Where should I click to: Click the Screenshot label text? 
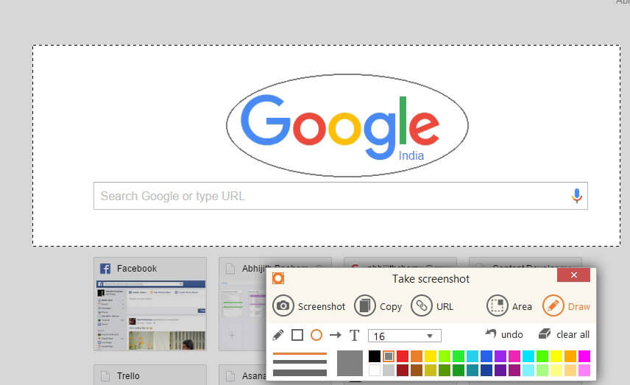click(x=322, y=307)
